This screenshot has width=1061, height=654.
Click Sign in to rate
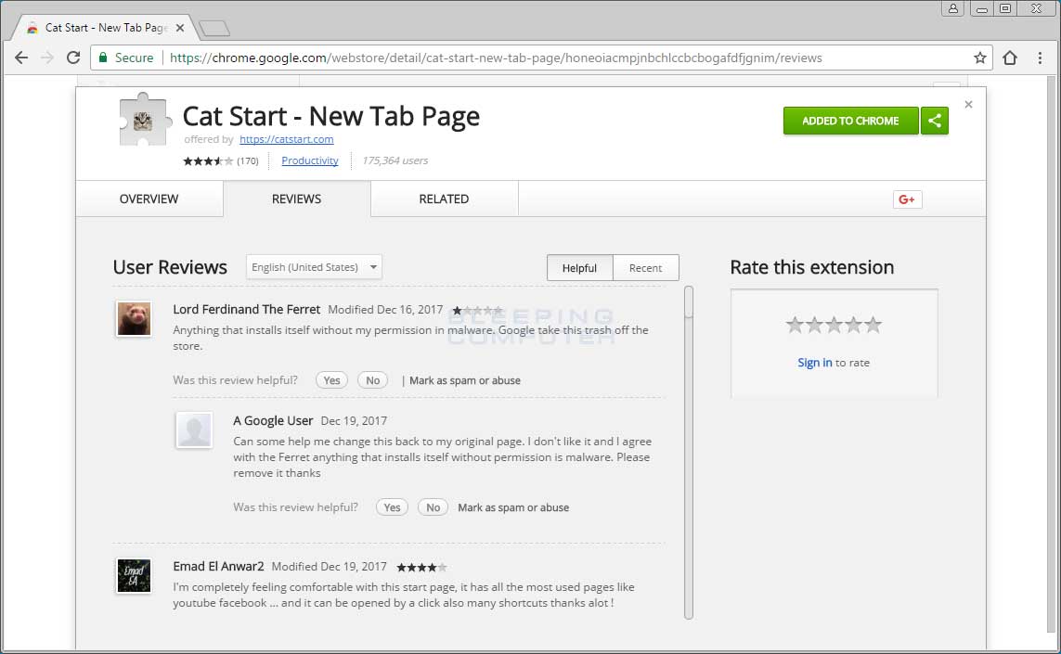pyautogui.click(x=815, y=363)
